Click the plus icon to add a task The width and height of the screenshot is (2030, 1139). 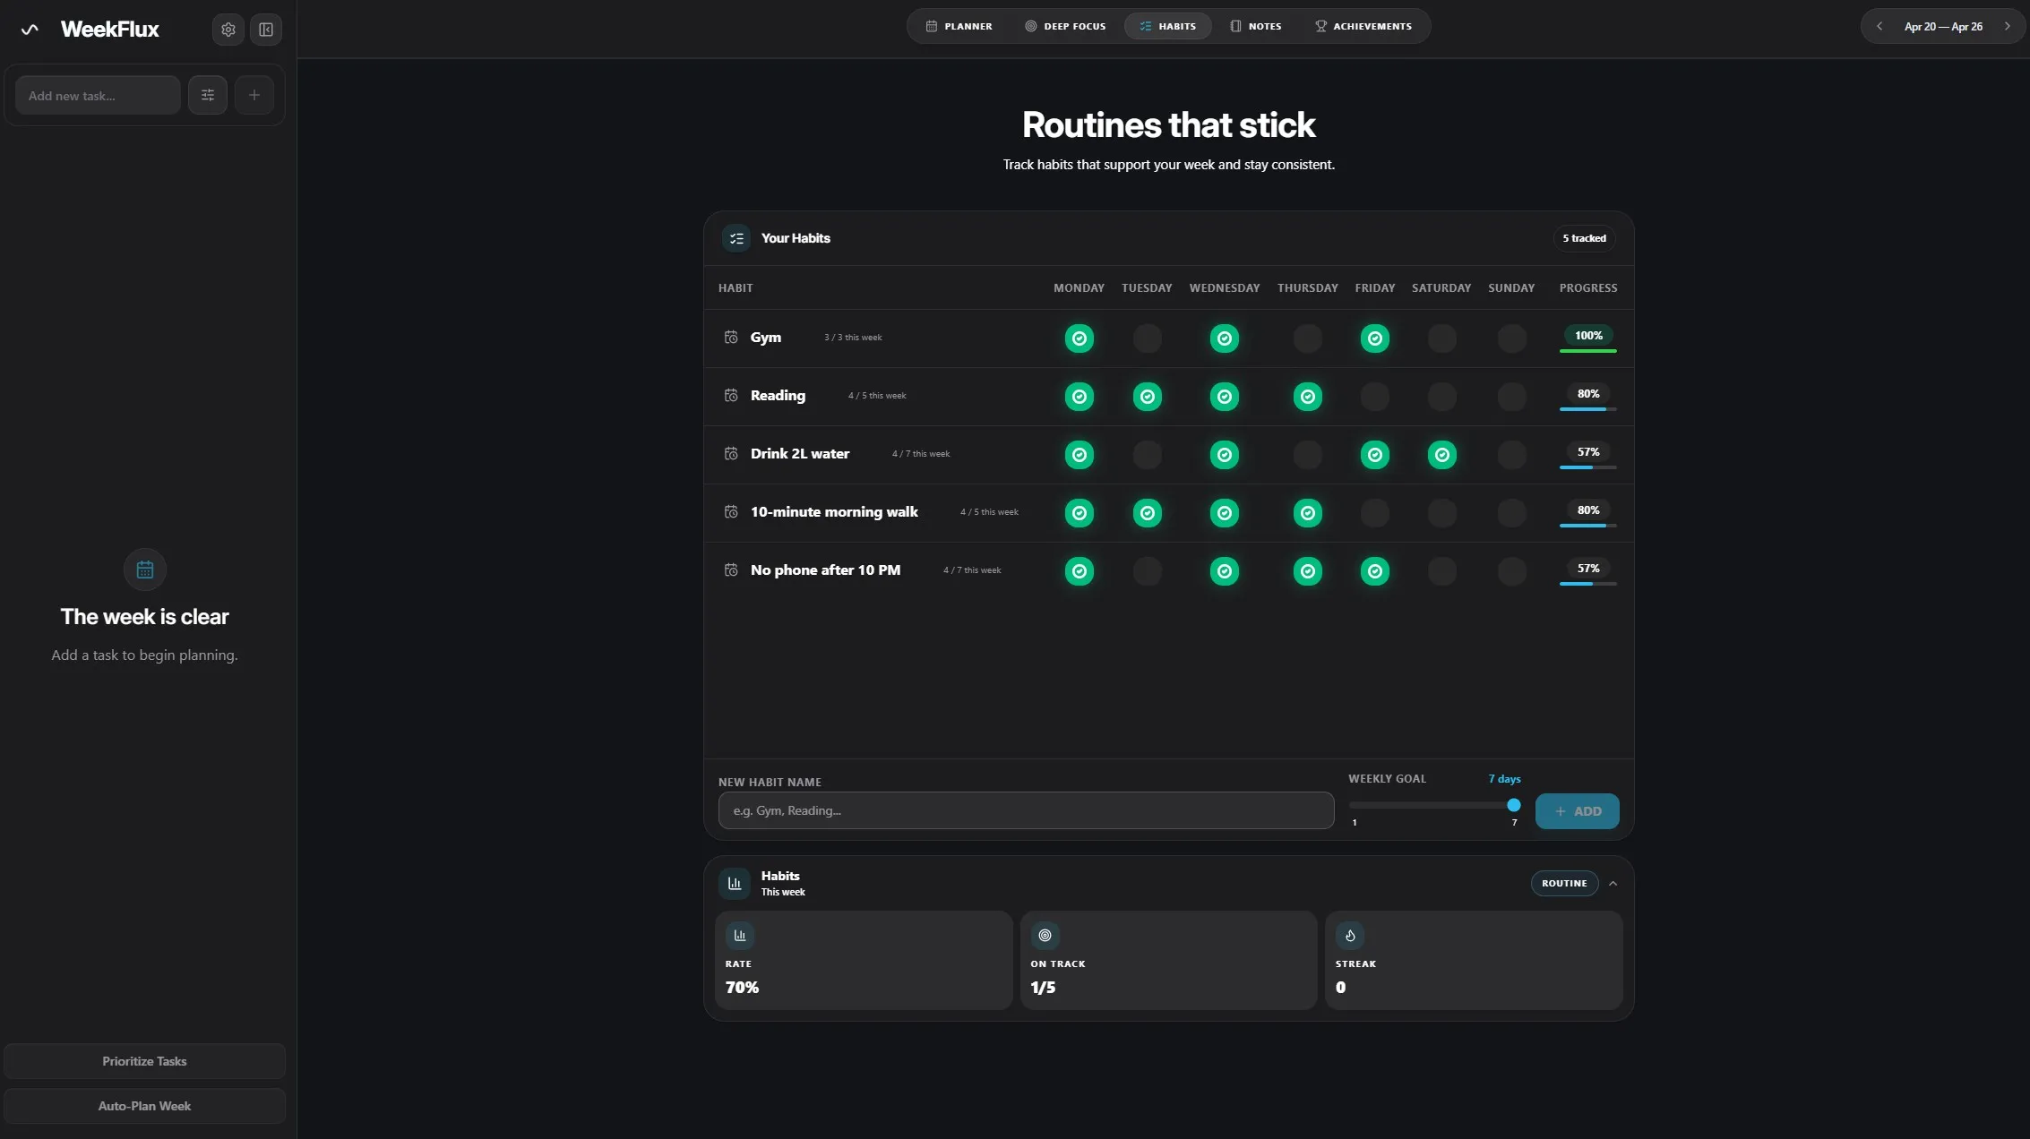coord(254,94)
